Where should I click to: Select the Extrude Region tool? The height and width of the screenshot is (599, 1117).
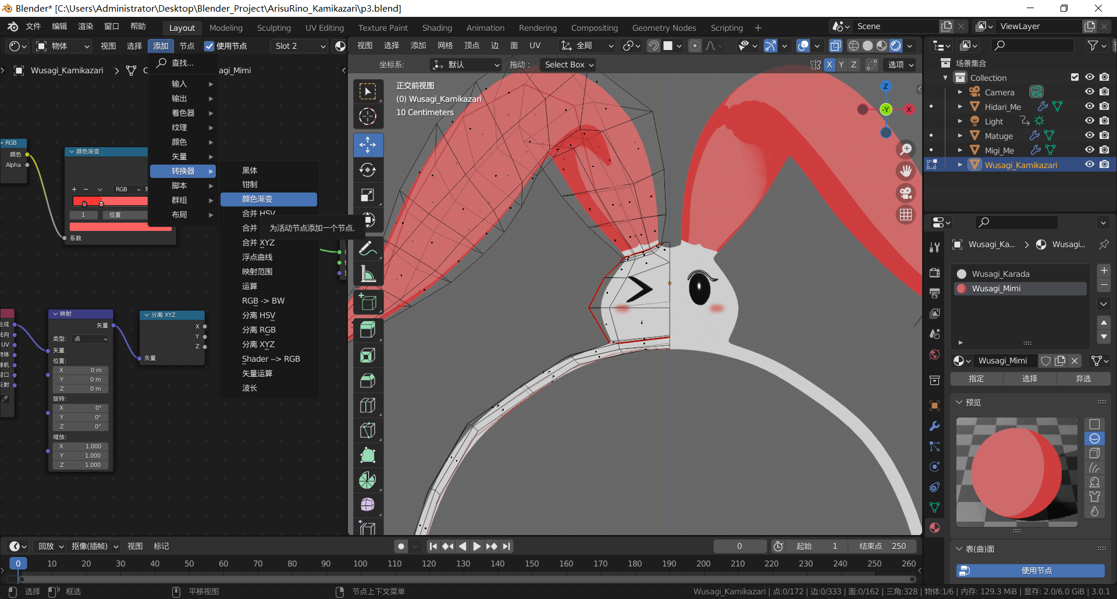click(368, 330)
